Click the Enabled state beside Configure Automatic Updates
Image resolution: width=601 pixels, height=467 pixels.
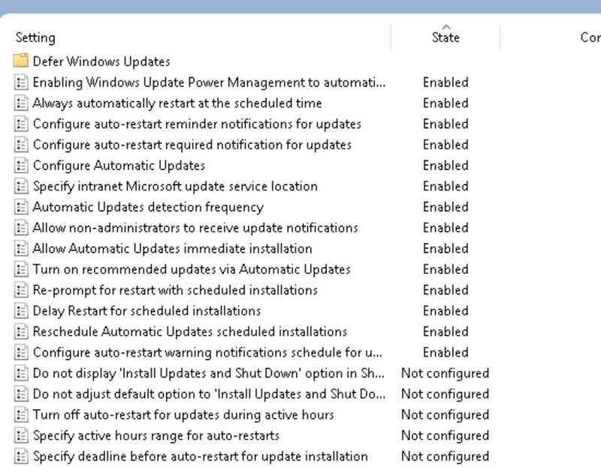pos(445,165)
